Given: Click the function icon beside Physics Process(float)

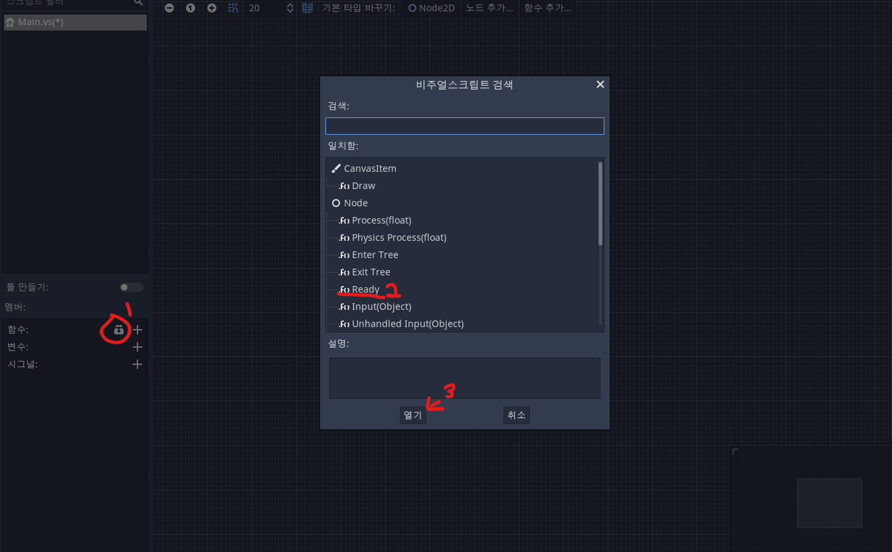Looking at the screenshot, I should pyautogui.click(x=344, y=238).
